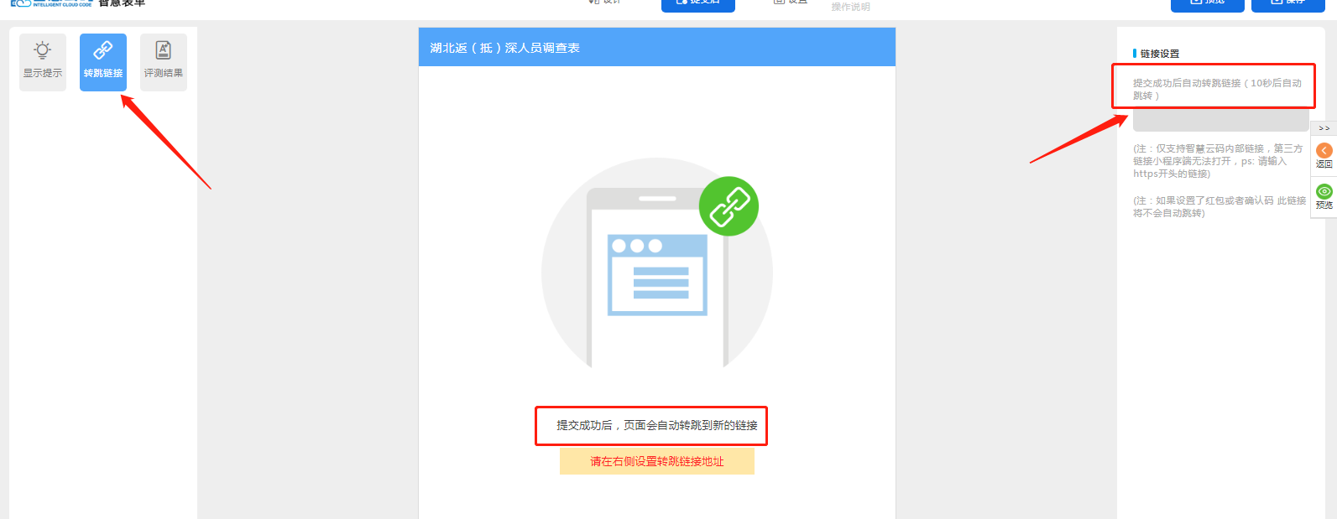Image resolution: width=1337 pixels, height=519 pixels.
Task: Click the green link badge on illustration
Action: tap(729, 206)
